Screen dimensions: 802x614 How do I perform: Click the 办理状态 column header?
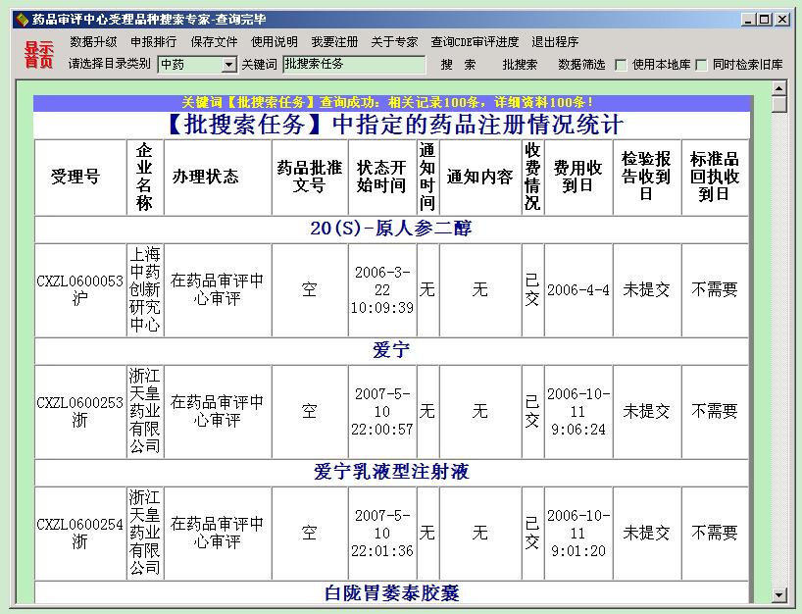tap(218, 177)
